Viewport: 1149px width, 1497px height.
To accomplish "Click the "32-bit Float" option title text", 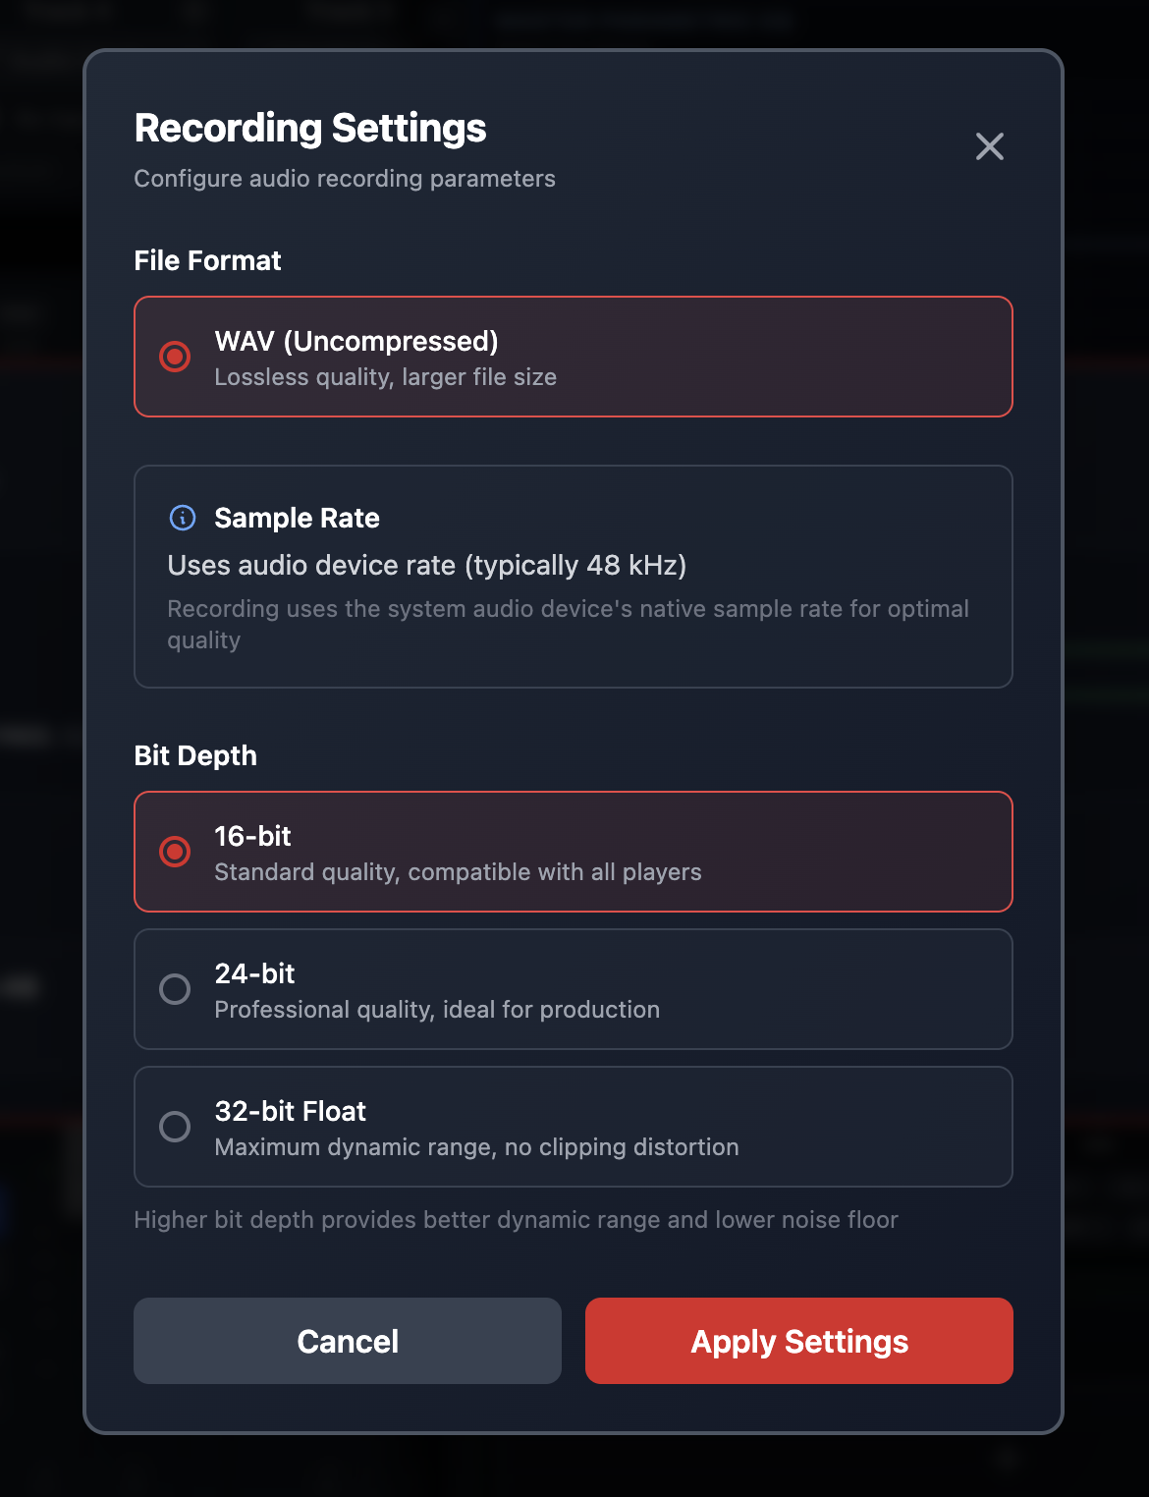I will pos(290,1111).
